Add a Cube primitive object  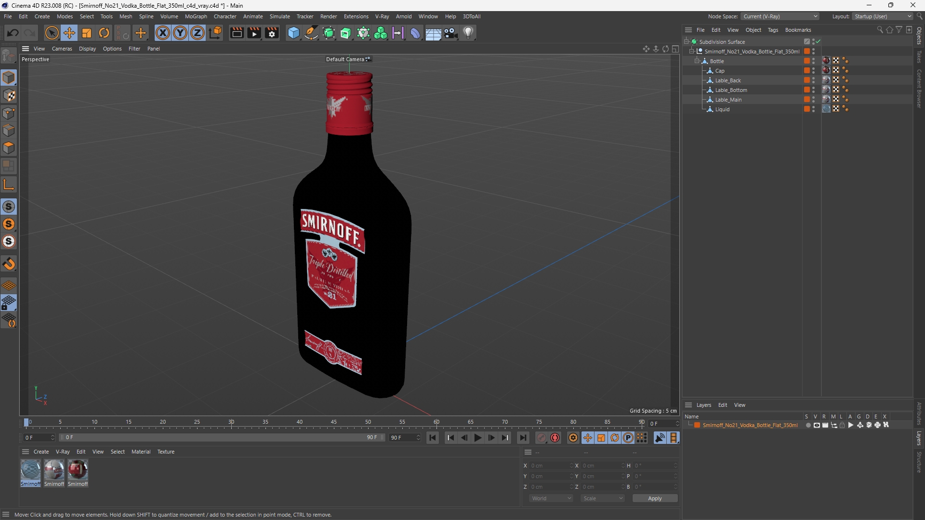point(293,33)
